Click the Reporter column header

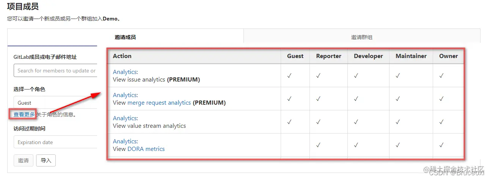click(328, 56)
